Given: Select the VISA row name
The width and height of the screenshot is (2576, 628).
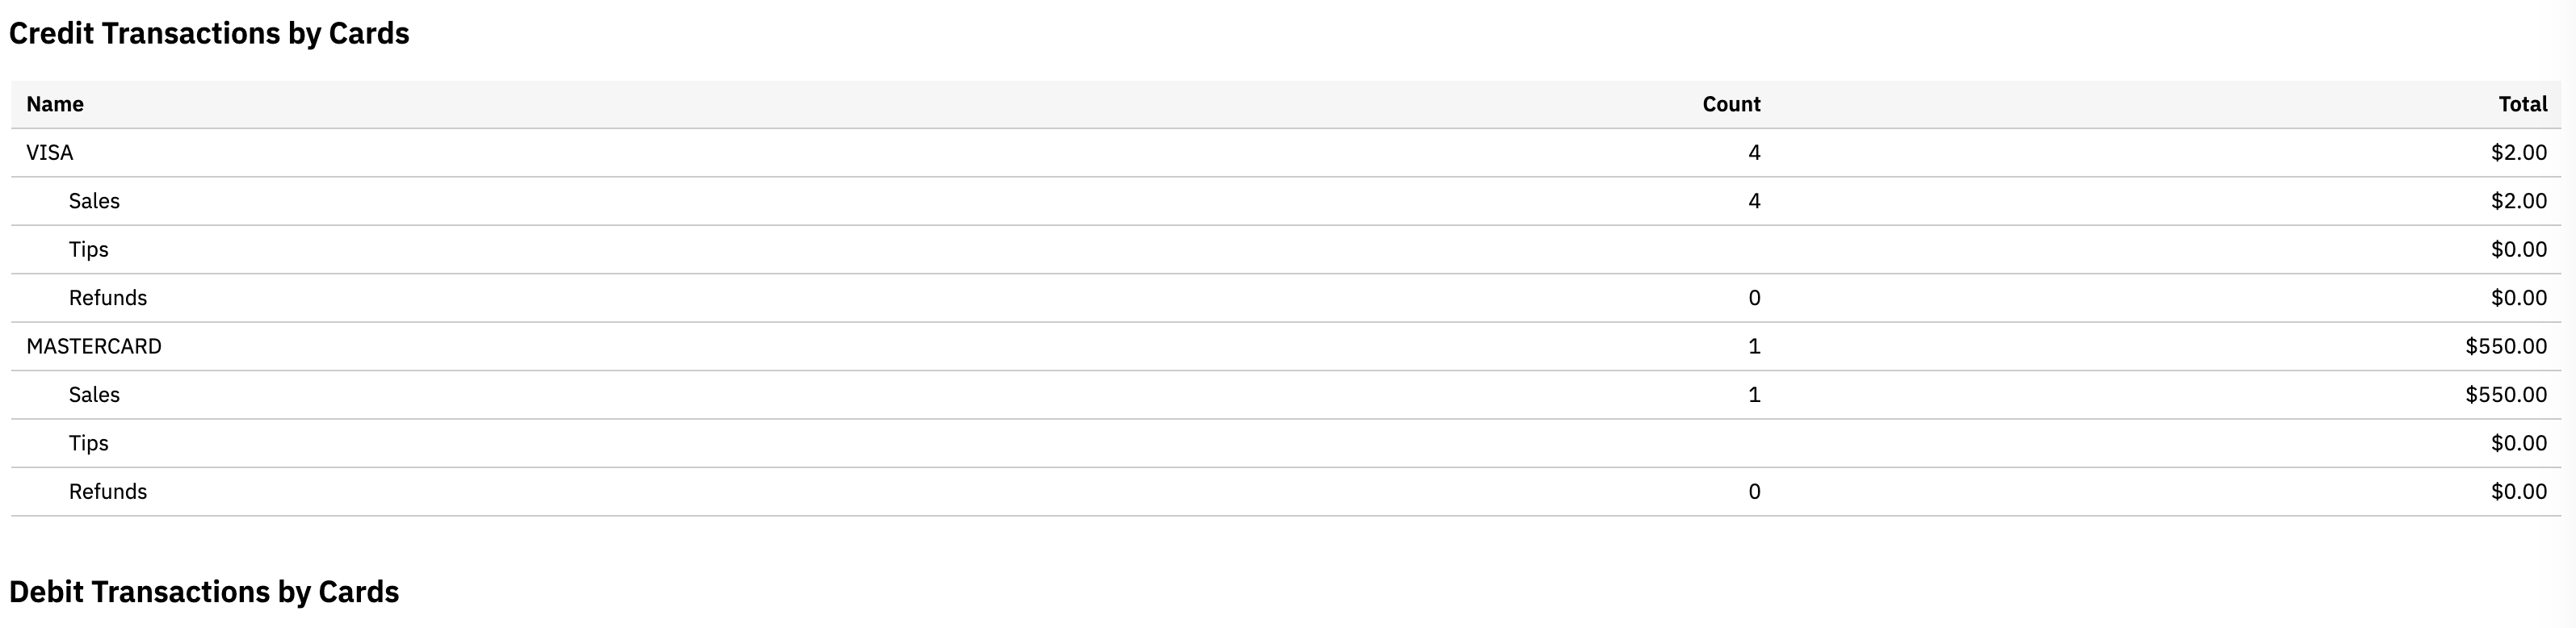Looking at the screenshot, I should pos(50,152).
